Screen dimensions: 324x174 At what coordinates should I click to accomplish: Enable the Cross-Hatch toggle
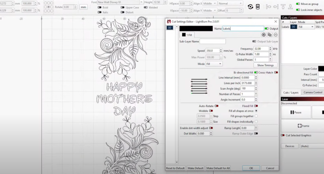(x=276, y=72)
